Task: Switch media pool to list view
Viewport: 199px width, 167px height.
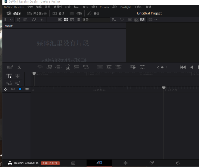Action: [x=78, y=20]
